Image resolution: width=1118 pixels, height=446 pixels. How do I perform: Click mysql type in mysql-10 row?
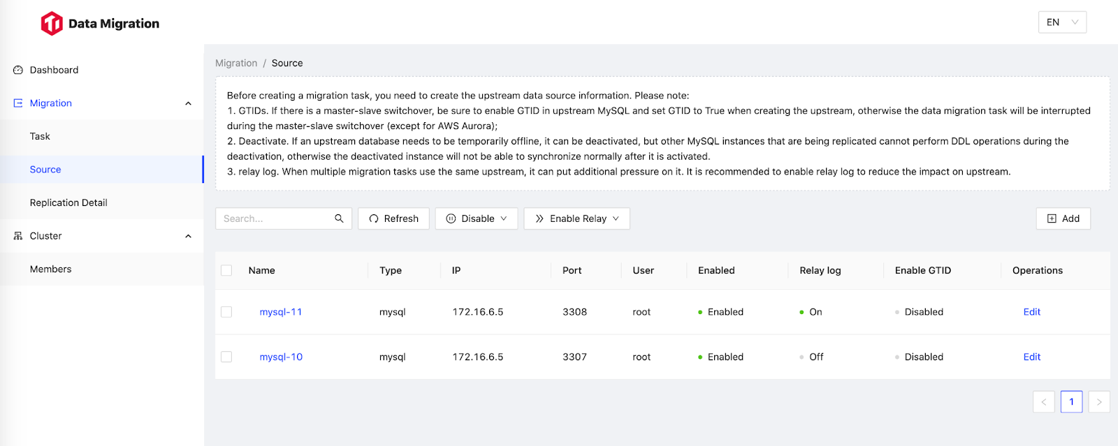[x=393, y=357]
